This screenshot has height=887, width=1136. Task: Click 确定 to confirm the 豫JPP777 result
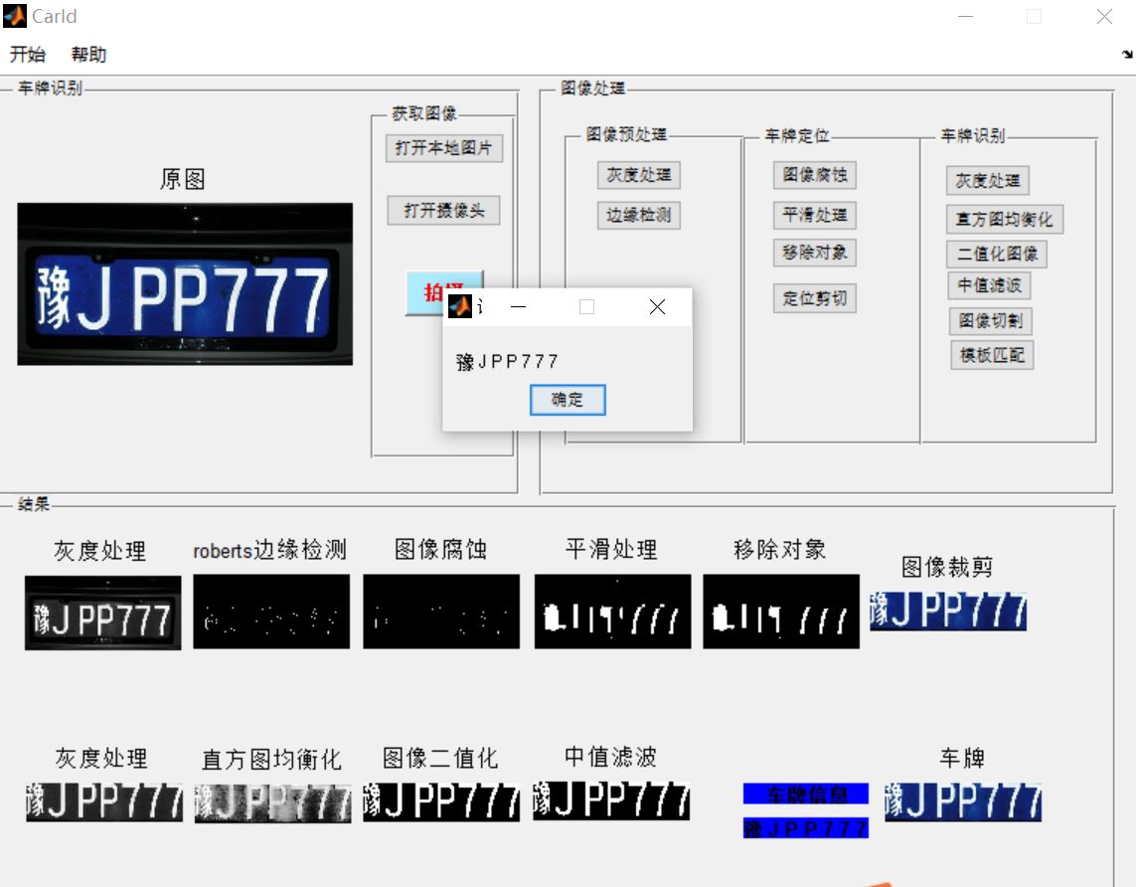pos(567,400)
